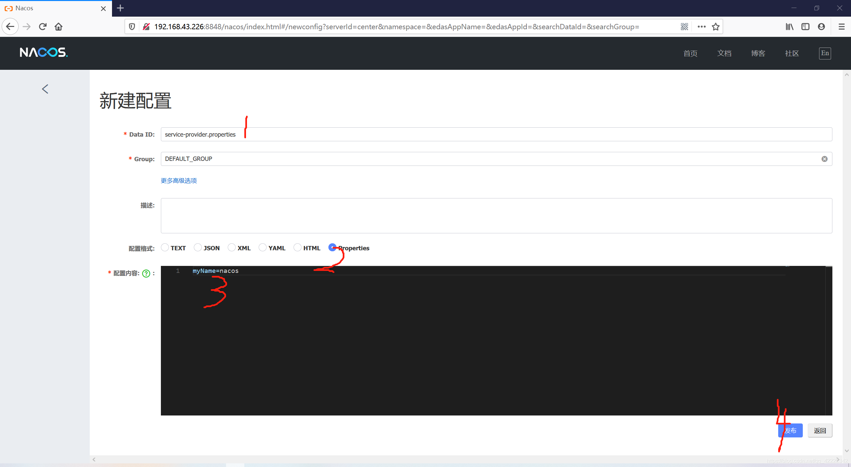Open the 文档 nav item
The width and height of the screenshot is (851, 467).
724,53
